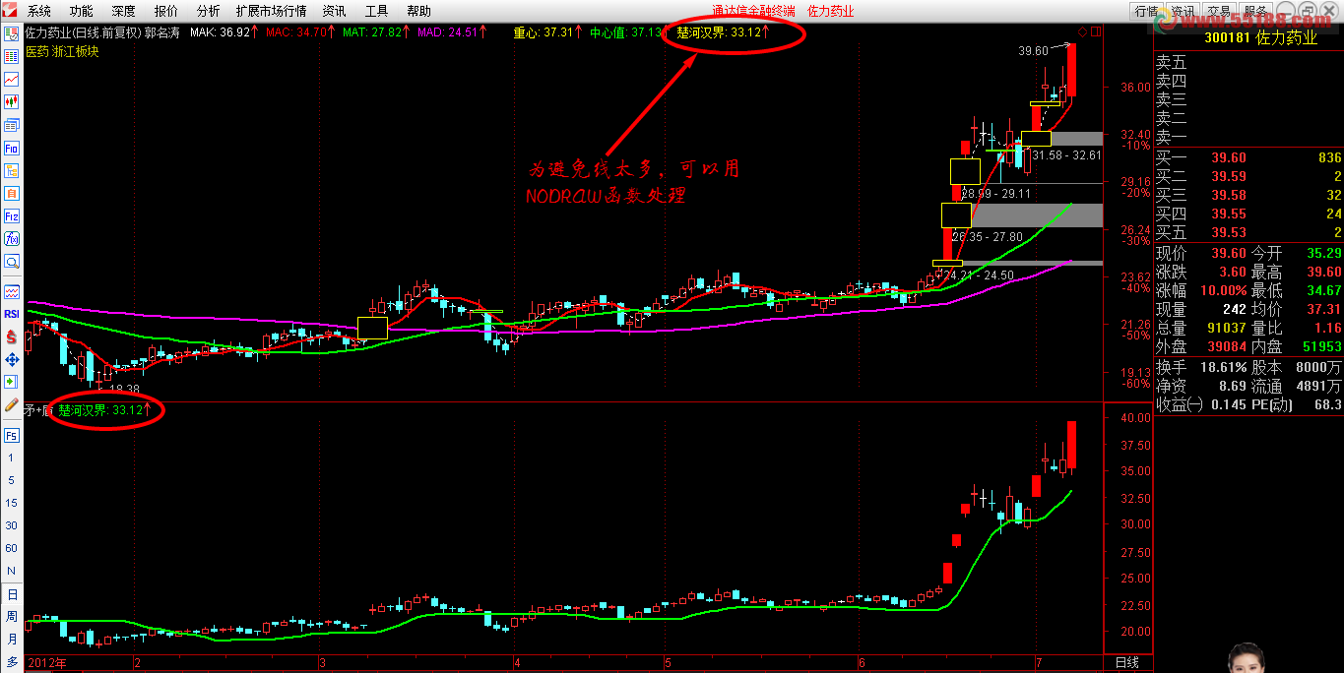Click the colored quote list sidebar icon
The image size is (1344, 673).
(12, 56)
